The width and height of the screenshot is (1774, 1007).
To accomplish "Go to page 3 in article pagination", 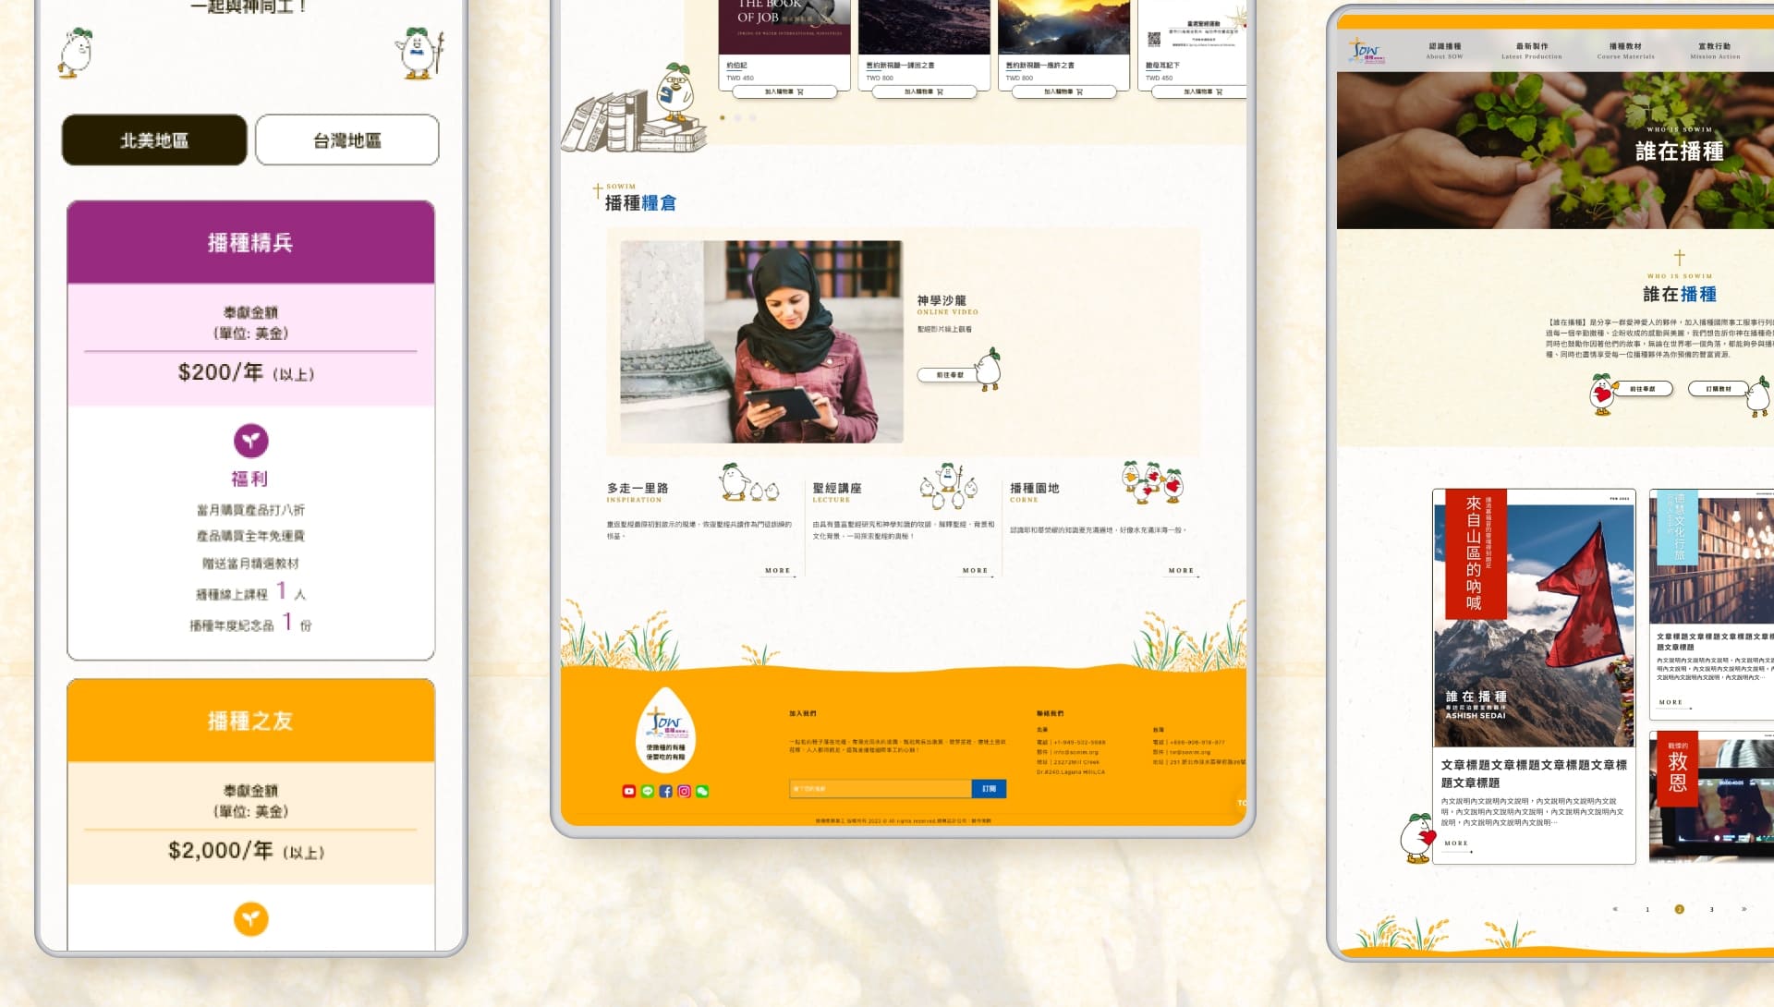I will pos(1711,909).
